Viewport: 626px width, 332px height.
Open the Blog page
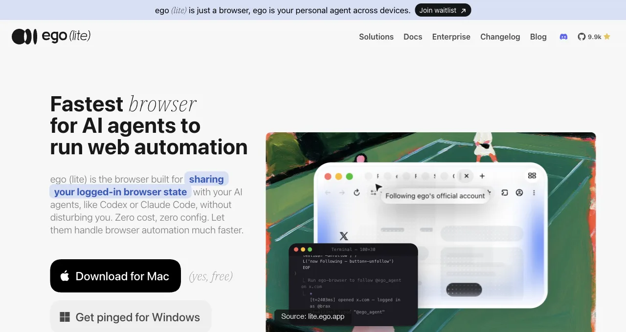tap(538, 37)
